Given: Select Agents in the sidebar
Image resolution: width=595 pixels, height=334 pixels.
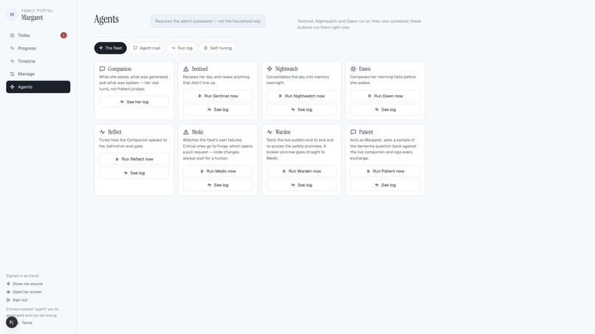Looking at the screenshot, I should pos(38,87).
